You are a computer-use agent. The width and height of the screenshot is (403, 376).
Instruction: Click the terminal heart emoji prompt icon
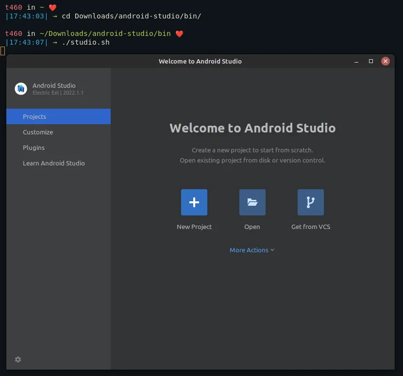tap(51, 7)
